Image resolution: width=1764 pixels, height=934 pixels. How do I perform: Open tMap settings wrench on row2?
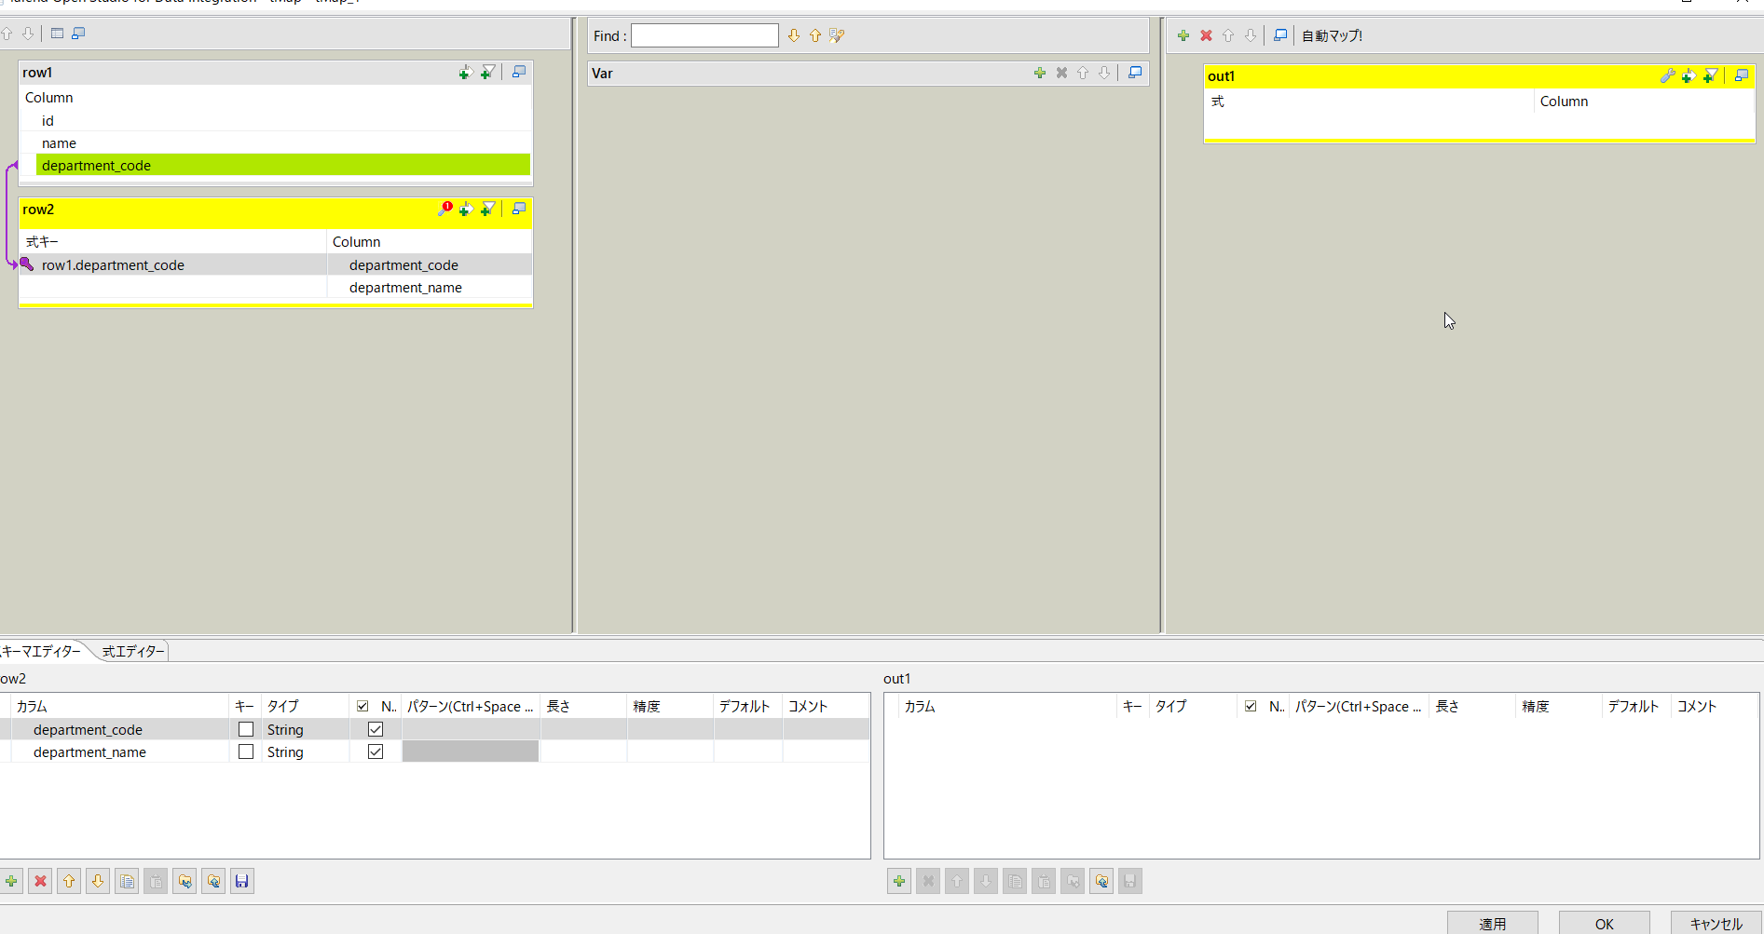[x=445, y=209]
